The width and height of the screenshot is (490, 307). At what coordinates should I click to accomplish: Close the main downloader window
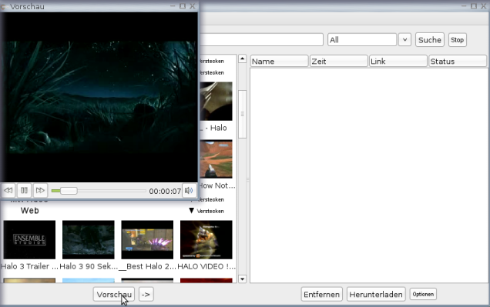484,6
